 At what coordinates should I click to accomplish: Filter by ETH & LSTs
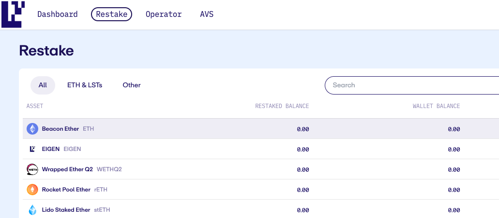(85, 85)
